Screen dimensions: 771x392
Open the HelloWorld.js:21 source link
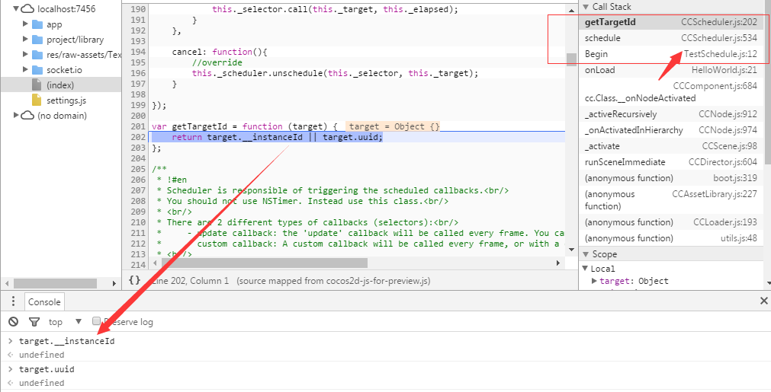724,70
